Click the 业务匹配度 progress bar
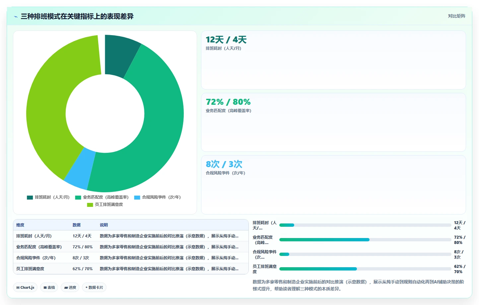The height and width of the screenshot is (305, 479). (365, 240)
